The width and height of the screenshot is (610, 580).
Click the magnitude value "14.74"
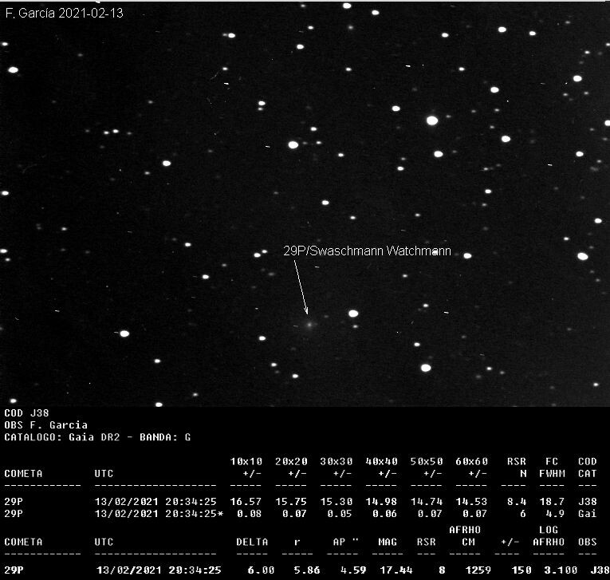tap(427, 502)
